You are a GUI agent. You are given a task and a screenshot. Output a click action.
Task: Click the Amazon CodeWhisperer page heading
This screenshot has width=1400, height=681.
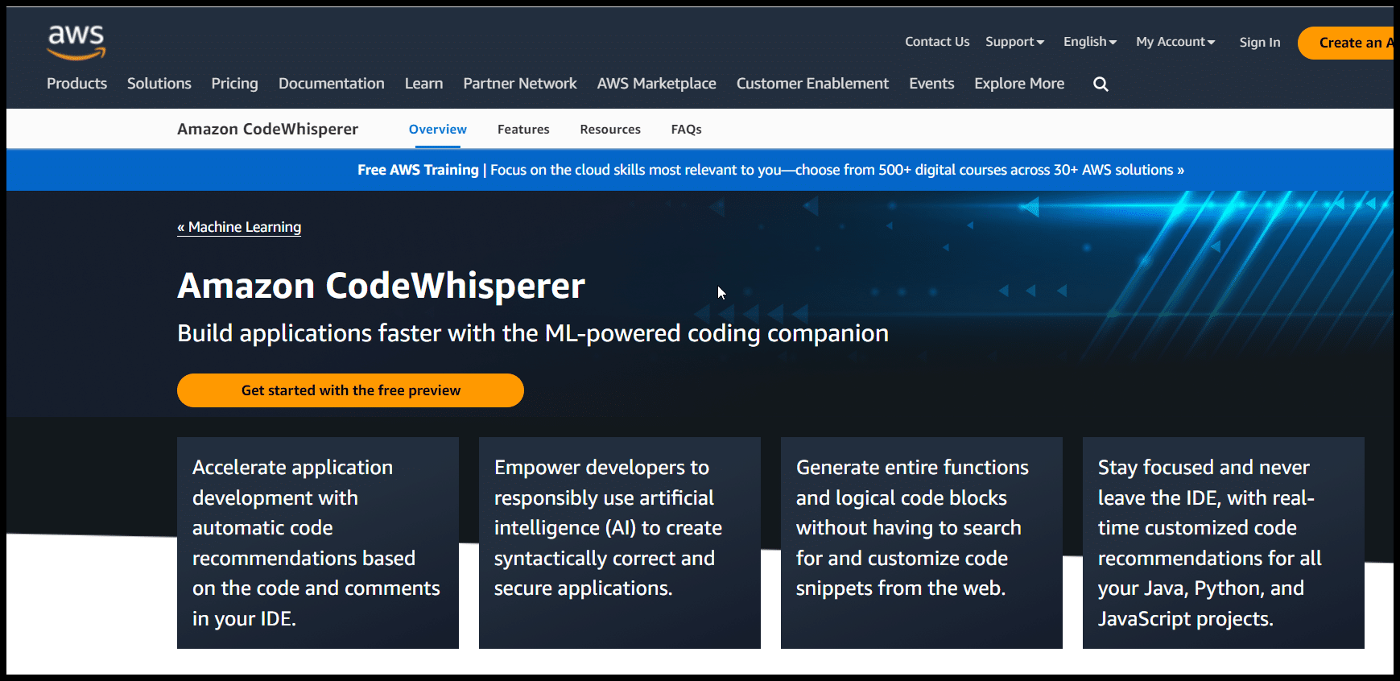click(381, 286)
